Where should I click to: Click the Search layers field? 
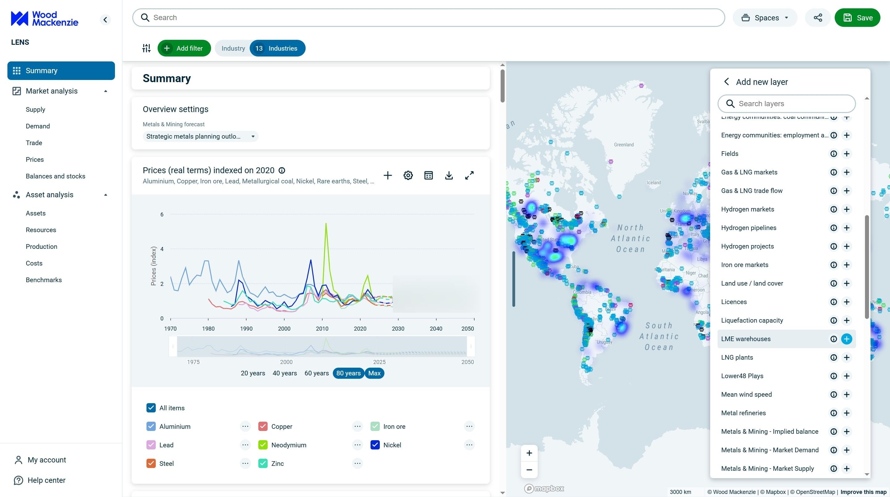787,103
